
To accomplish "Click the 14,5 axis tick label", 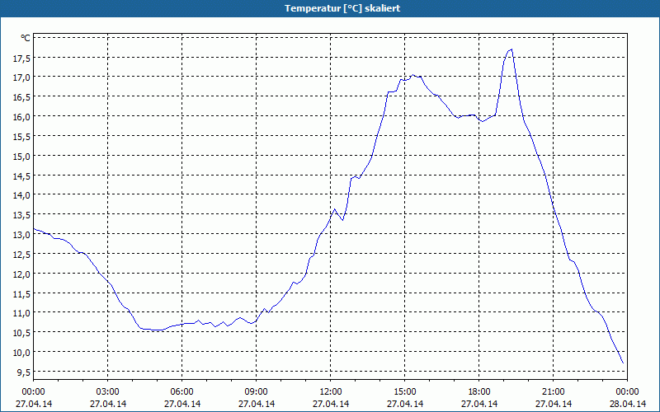I will [22, 176].
